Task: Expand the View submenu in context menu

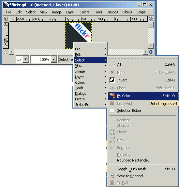Action: 90,66
